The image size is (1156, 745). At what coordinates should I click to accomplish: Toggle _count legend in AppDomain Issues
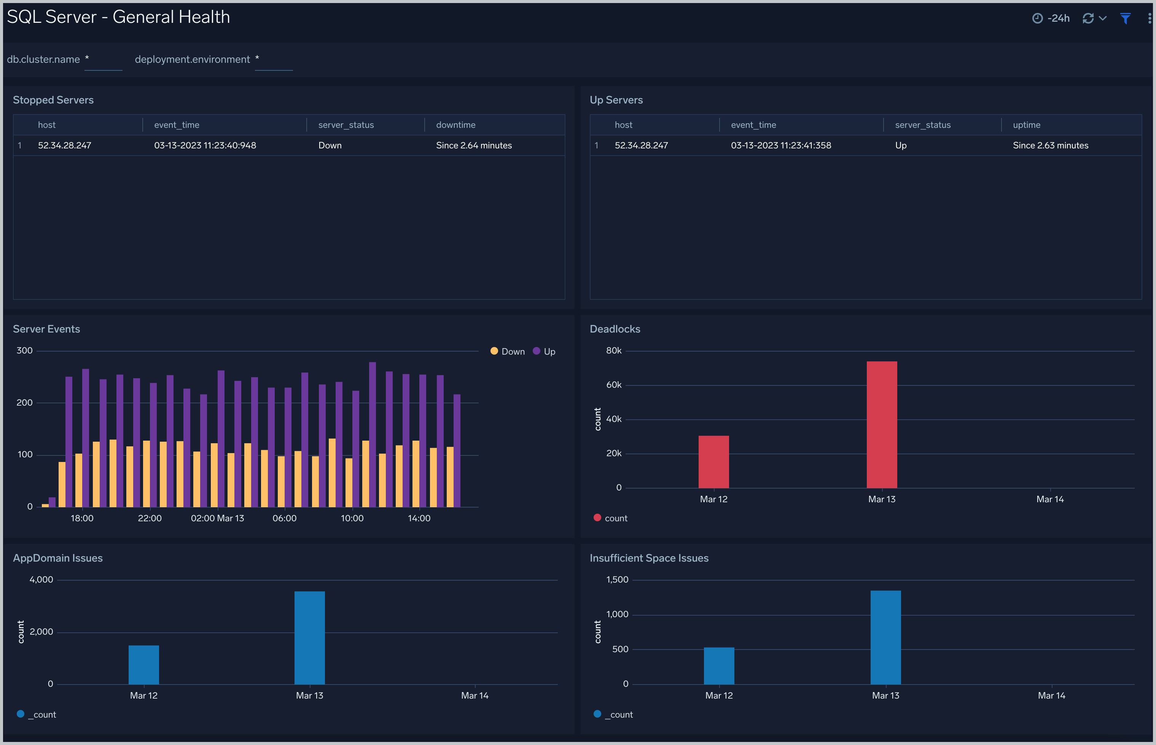(36, 715)
